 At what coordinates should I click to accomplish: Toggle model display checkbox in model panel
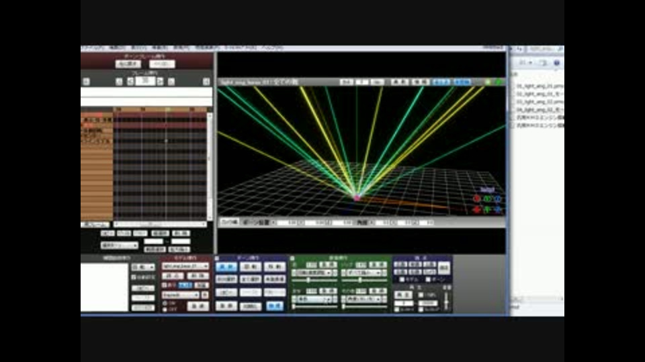pos(165,285)
